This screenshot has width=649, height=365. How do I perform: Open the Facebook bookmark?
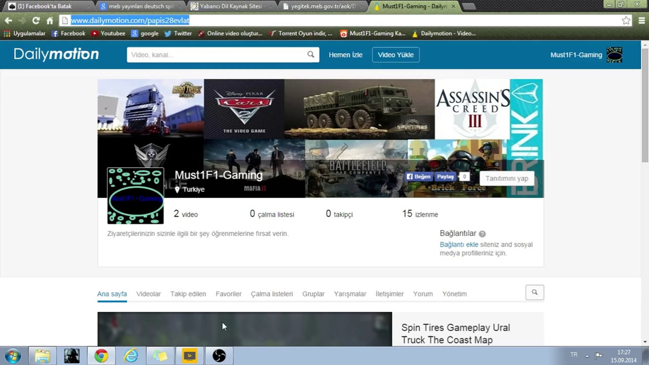(x=69, y=33)
